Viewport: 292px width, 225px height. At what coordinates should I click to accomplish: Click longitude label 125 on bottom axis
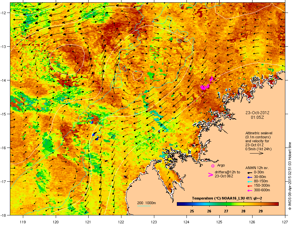[x=219, y=222]
